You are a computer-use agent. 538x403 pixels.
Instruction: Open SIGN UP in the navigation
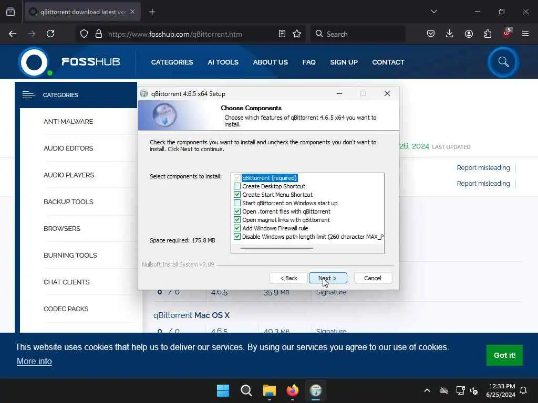click(344, 62)
